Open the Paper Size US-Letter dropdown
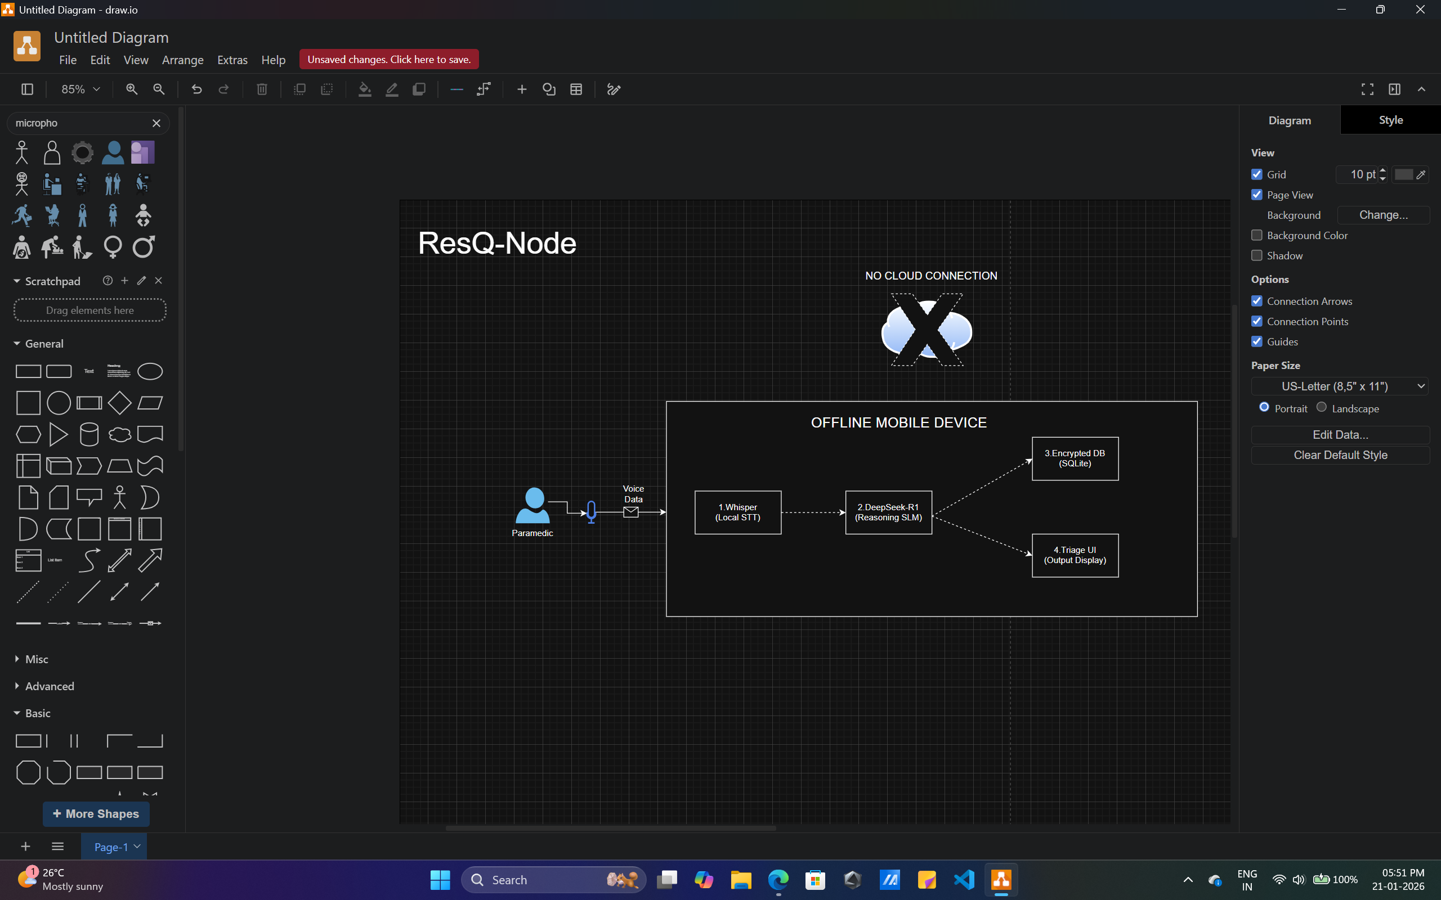Screen dimensions: 1441x900 pos(1340,386)
